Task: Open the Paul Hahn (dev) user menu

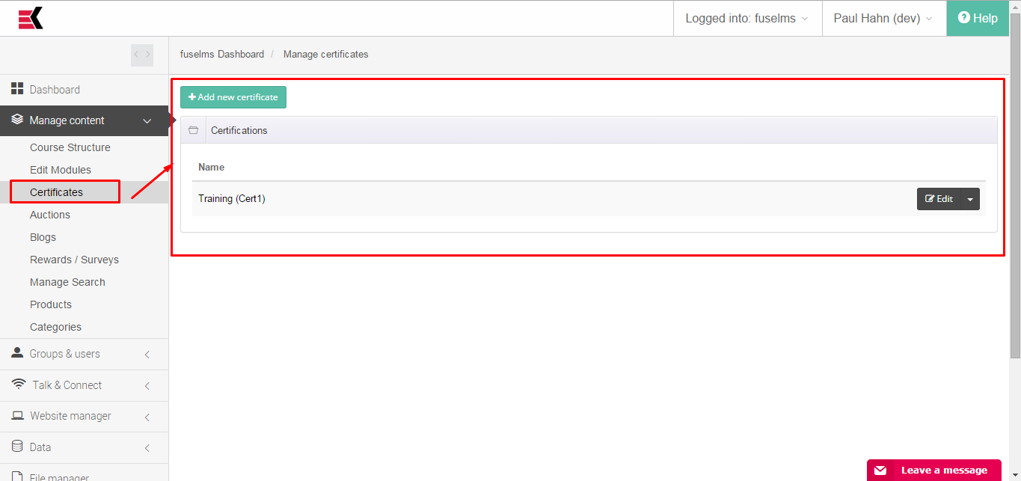Action: 883,18
